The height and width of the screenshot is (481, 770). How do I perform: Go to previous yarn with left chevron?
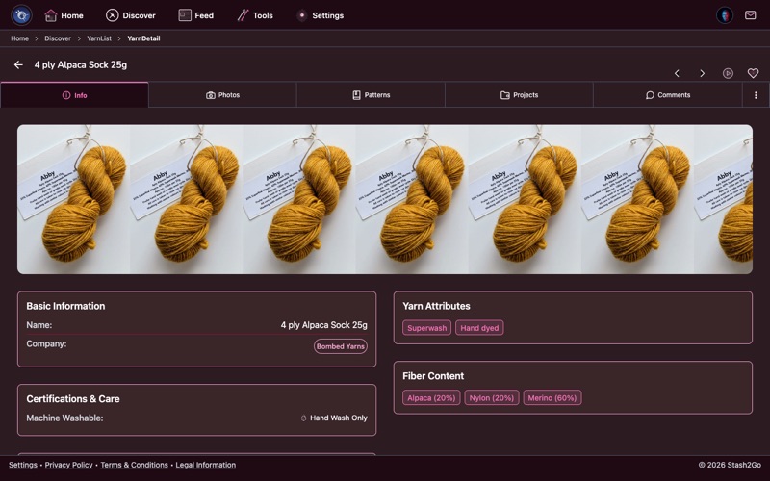coord(677,73)
